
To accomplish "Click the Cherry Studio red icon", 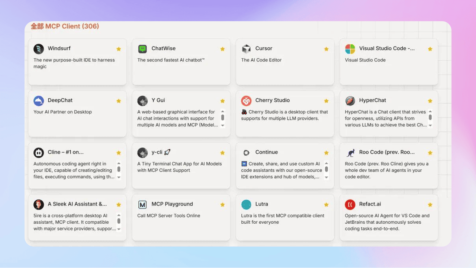I will click(246, 100).
